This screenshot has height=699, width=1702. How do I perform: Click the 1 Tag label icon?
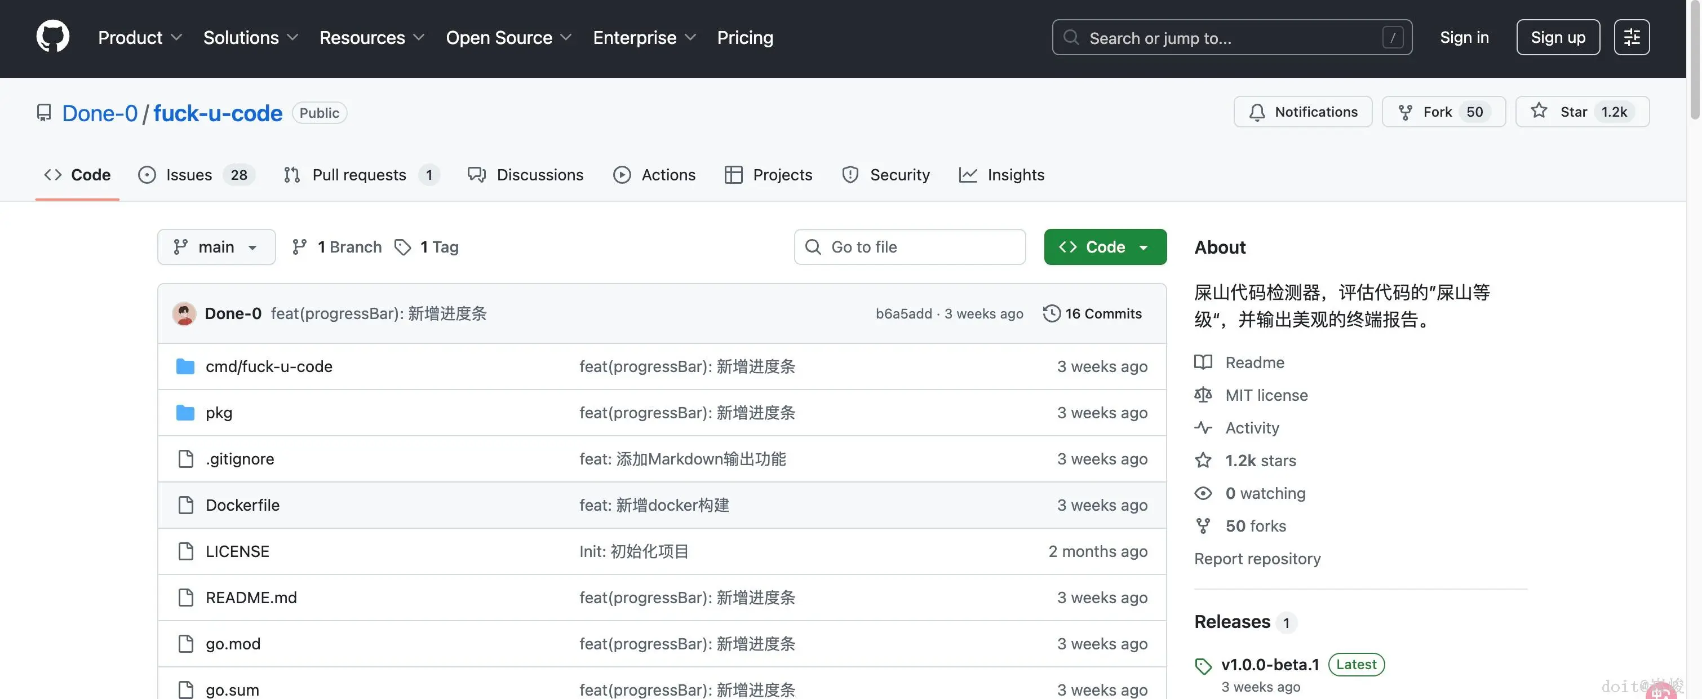tap(402, 247)
